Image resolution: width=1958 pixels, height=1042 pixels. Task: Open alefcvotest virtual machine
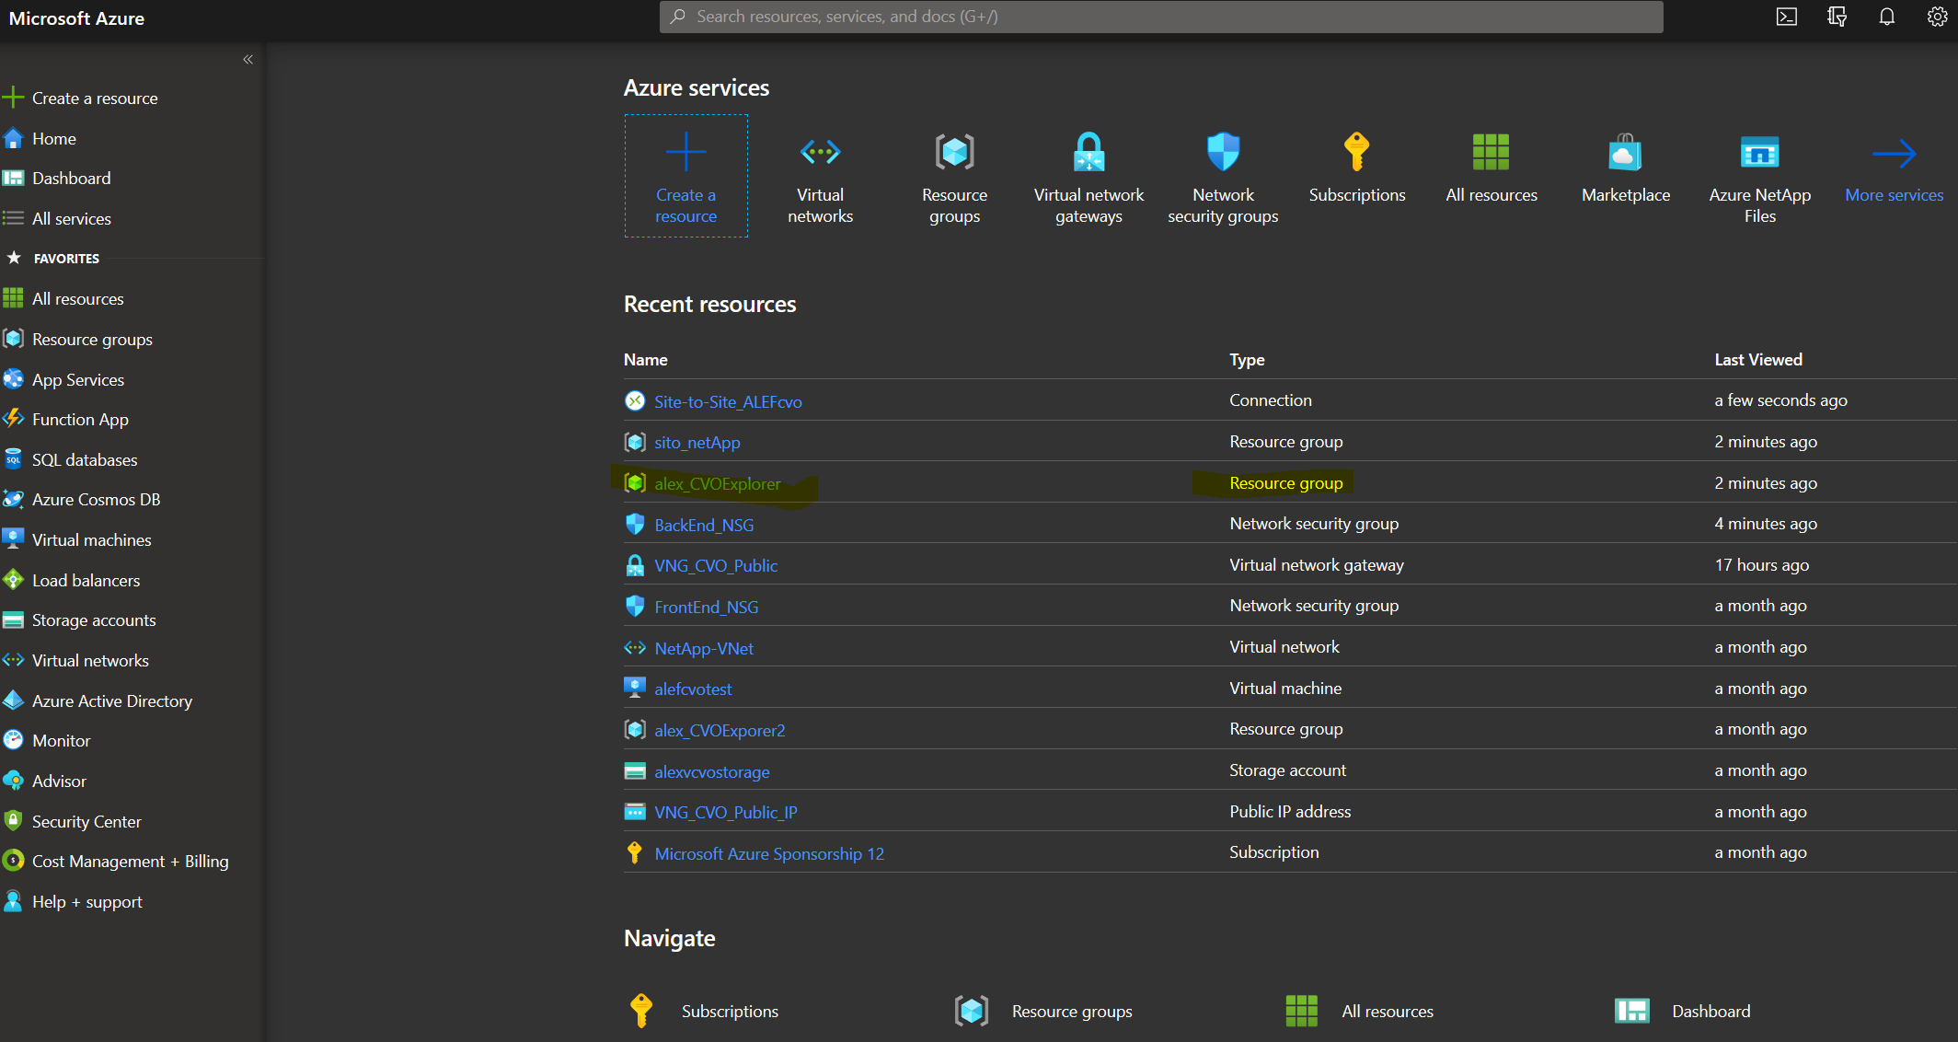(693, 689)
